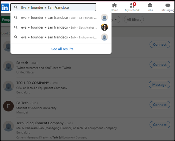Click the Data Analyst suggestion's profile photo

click(x=104, y=27)
